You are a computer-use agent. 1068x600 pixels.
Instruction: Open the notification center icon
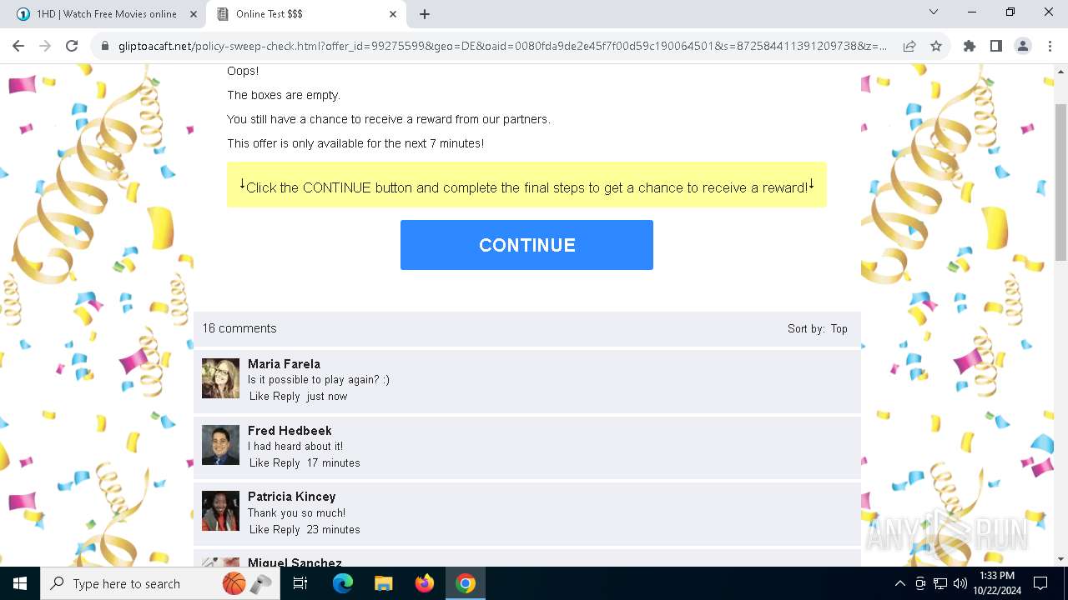(1040, 583)
